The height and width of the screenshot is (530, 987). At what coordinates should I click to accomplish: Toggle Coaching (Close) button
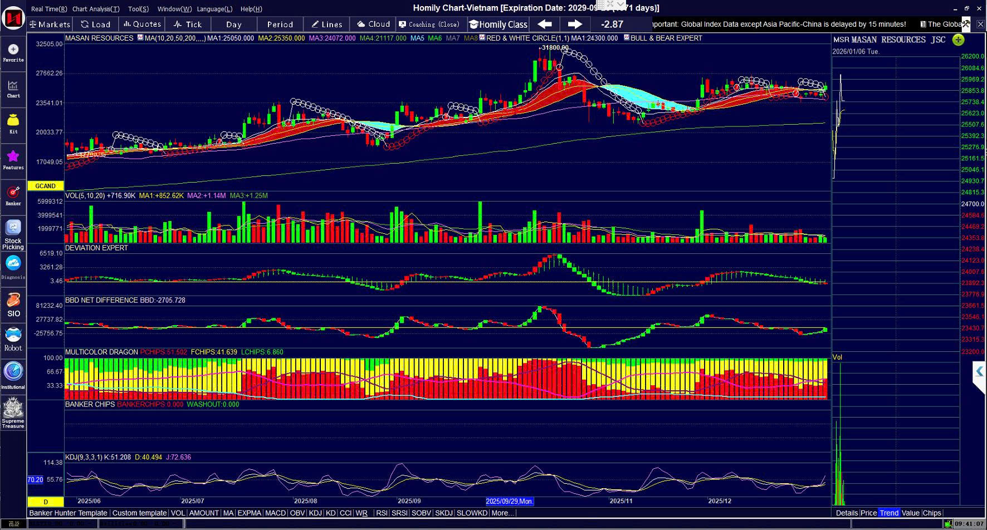tap(429, 24)
